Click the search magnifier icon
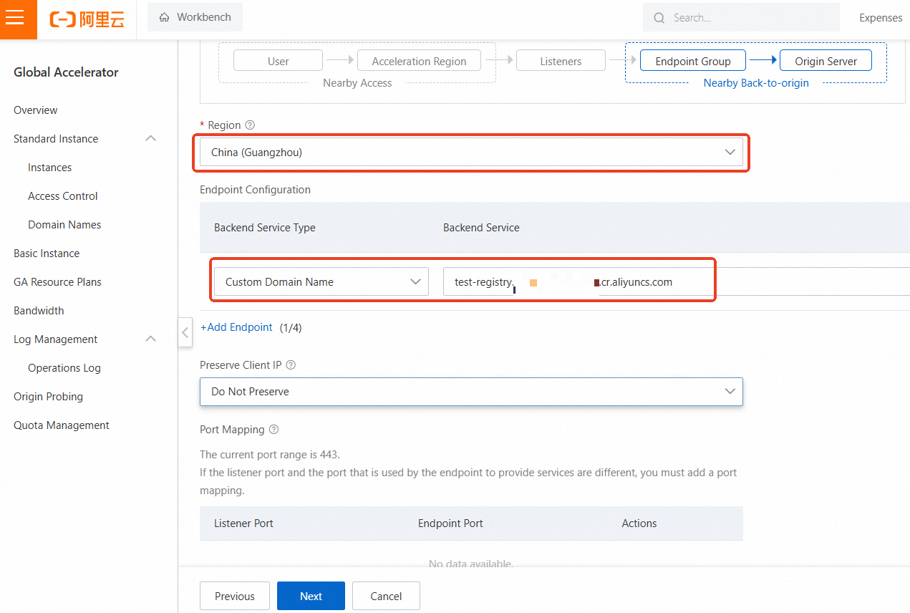Image resolution: width=910 pixels, height=613 pixels. coord(659,18)
